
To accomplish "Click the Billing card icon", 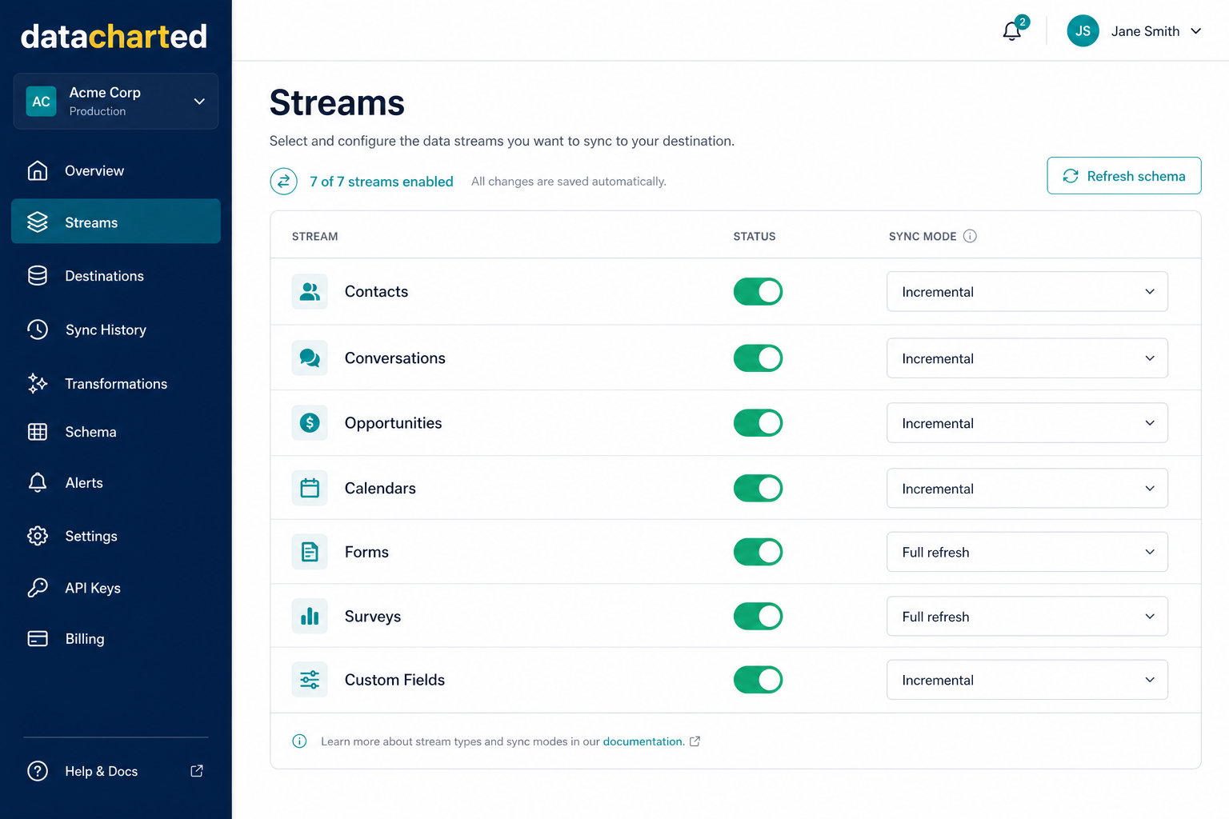I will pos(38,638).
